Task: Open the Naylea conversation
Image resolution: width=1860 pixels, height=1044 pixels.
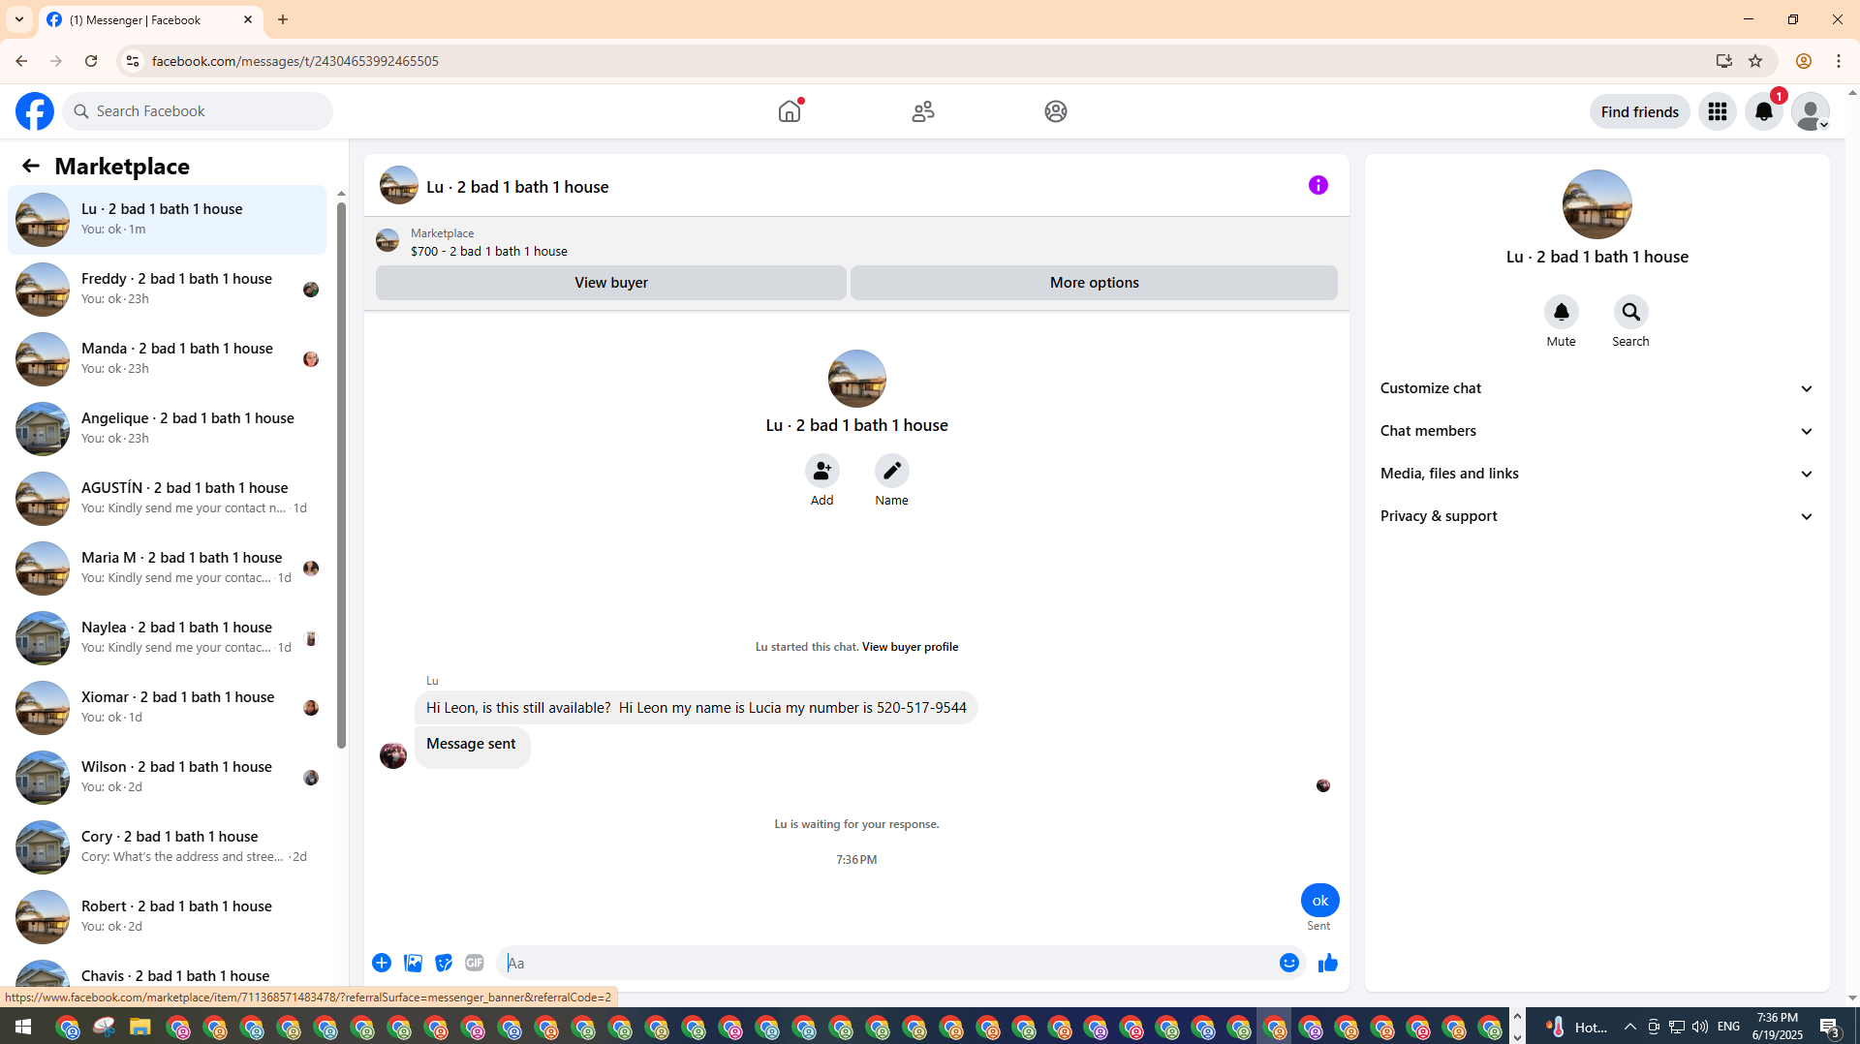Action: click(x=168, y=637)
